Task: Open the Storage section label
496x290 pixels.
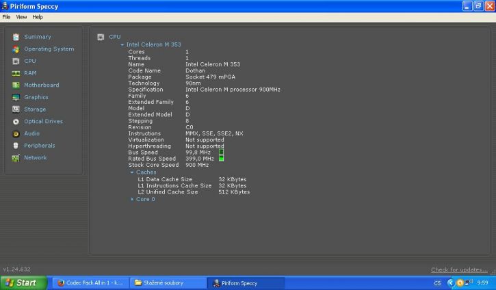Action: (35, 109)
